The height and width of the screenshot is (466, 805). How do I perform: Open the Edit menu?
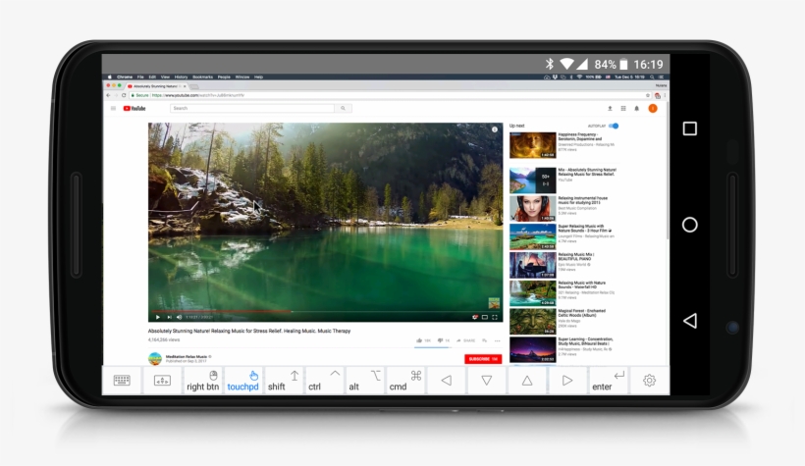(x=152, y=77)
